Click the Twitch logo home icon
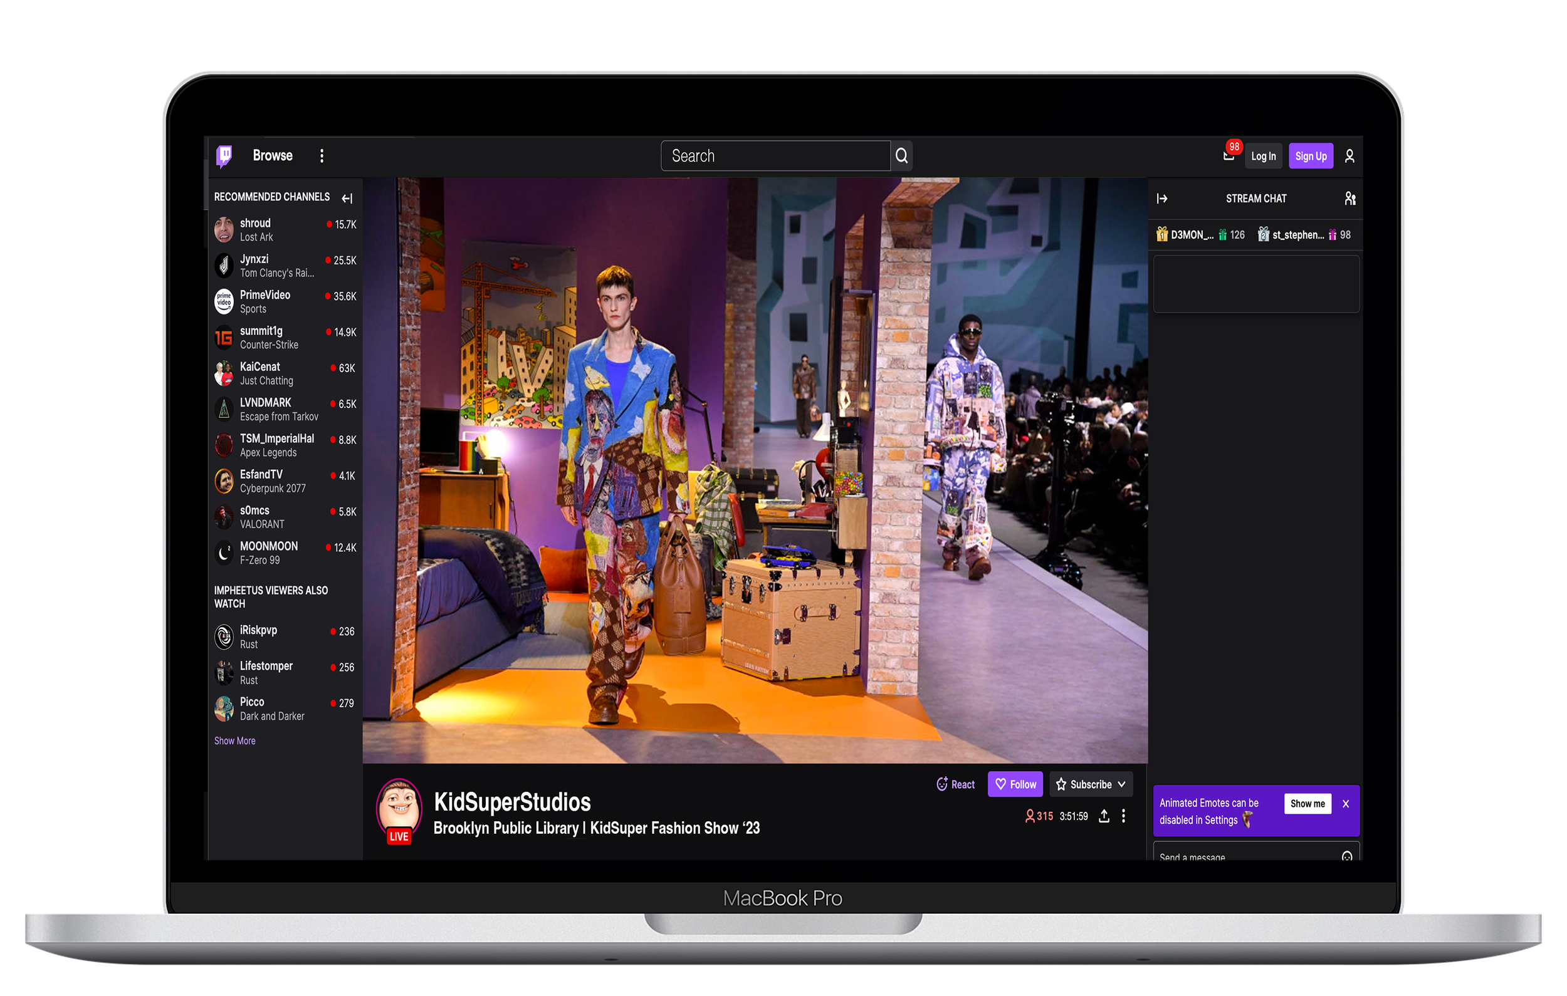The height and width of the screenshot is (996, 1567). (224, 155)
